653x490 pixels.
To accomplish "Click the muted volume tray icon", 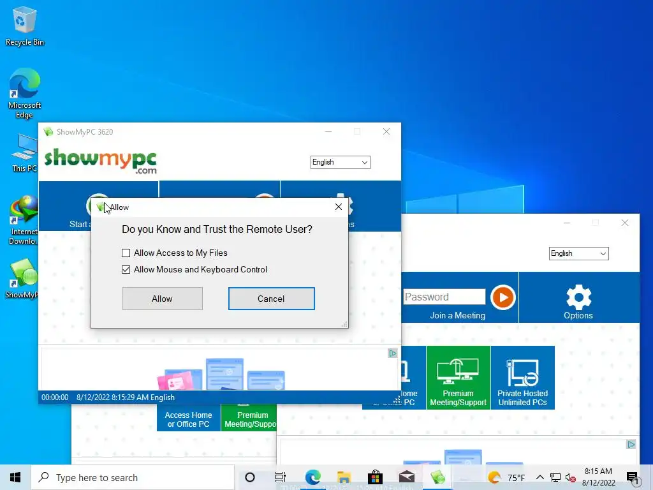I will 571,478.
